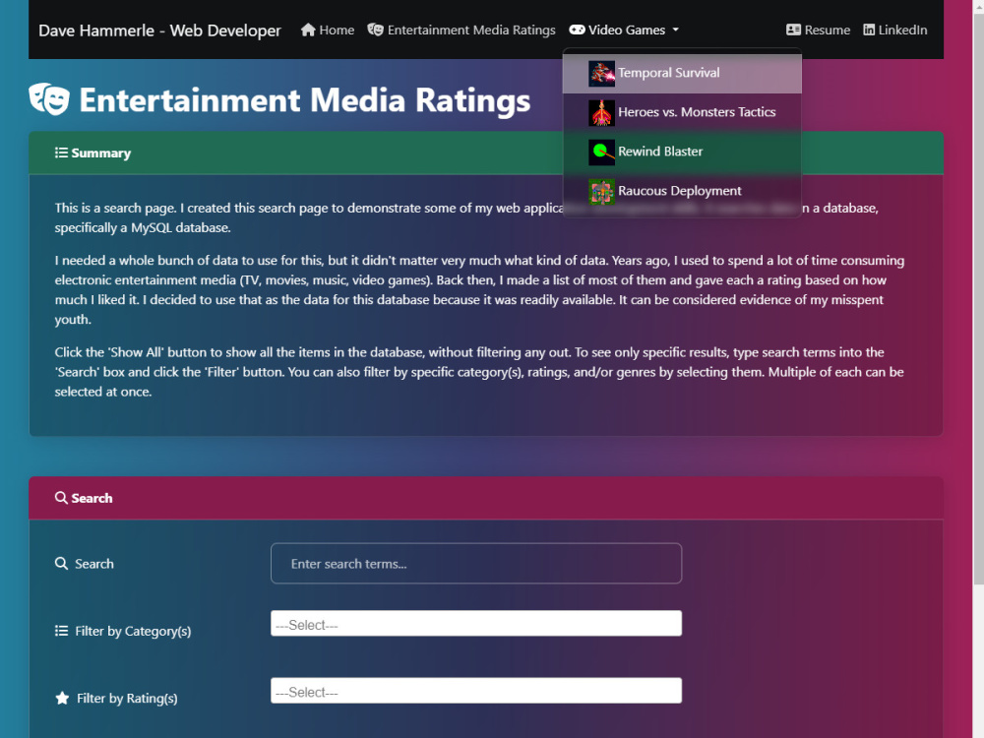
Task: Click the Entertainment Media Ratings page heading
Action: point(304,99)
